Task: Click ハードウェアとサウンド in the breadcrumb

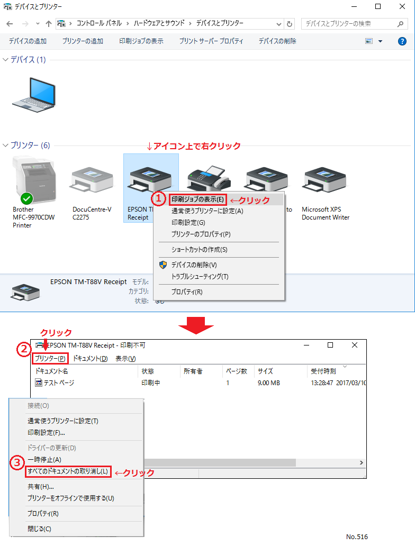Action: [159, 23]
